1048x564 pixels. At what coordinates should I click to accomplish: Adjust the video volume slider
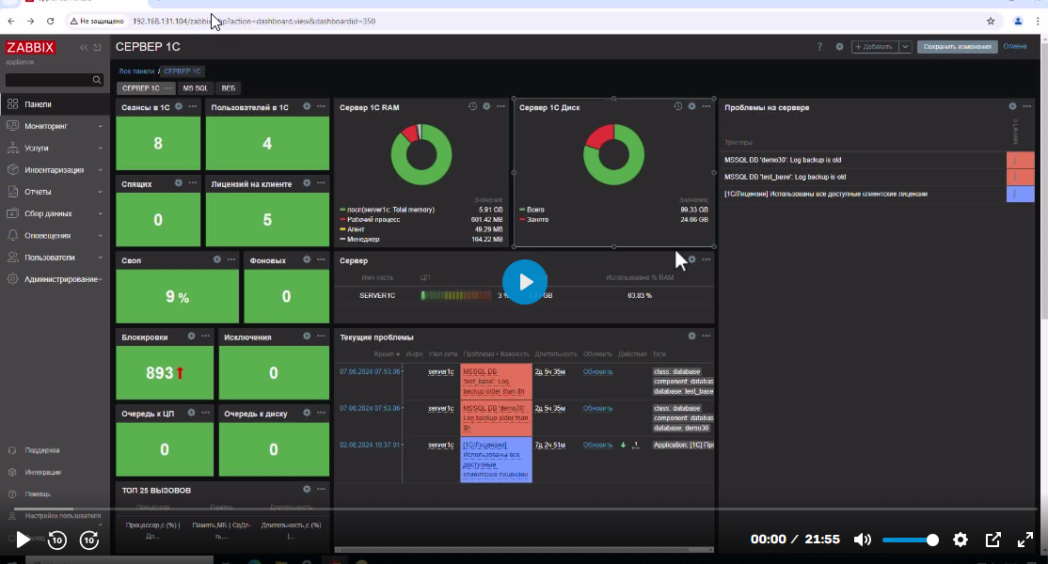click(x=909, y=540)
